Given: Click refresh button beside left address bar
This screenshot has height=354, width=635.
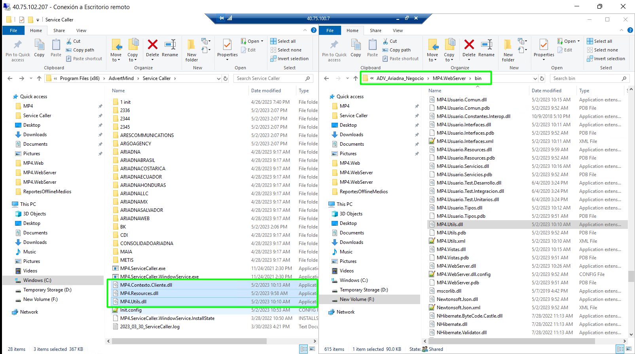Looking at the screenshot, I should click(x=226, y=78).
